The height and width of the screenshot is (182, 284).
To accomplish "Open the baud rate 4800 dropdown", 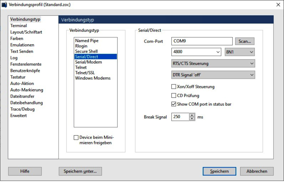I will [x=196, y=52].
